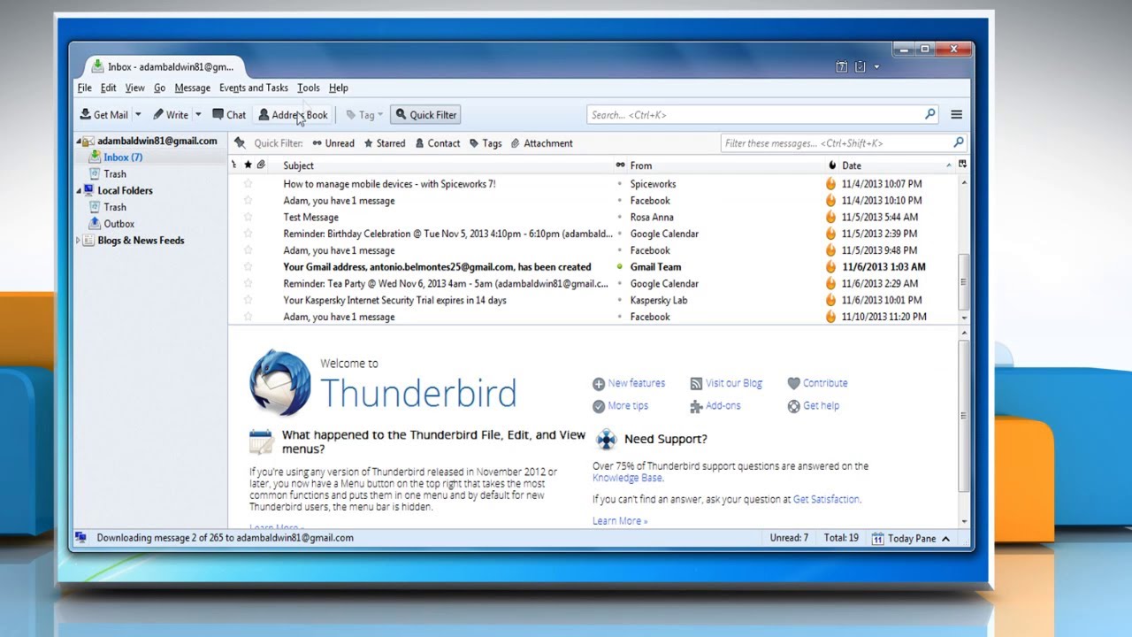The image size is (1132, 637).
Task: Focus the Filter these messages field
Action: point(844,143)
